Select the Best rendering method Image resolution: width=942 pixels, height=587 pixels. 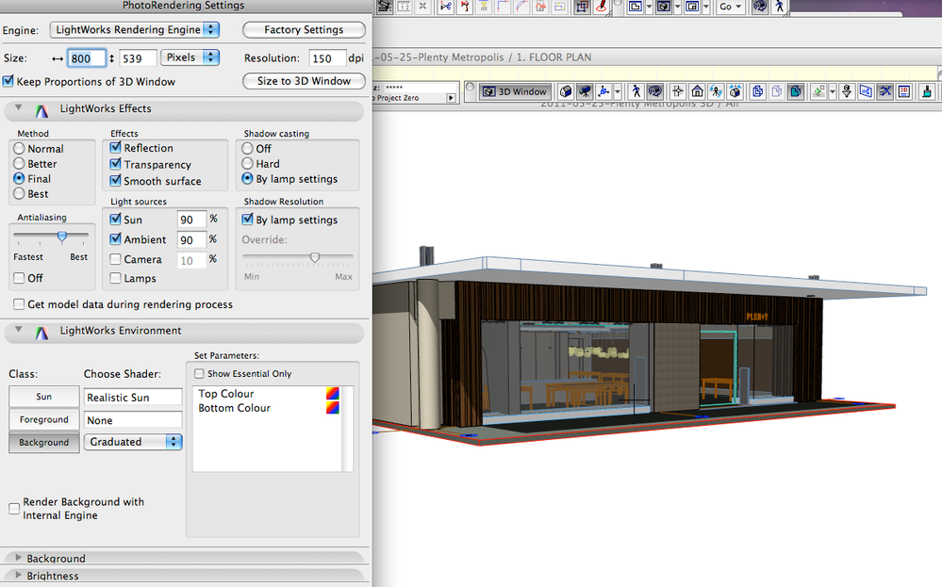tap(19, 194)
